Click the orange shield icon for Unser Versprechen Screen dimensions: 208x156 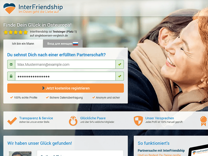pos(138,121)
